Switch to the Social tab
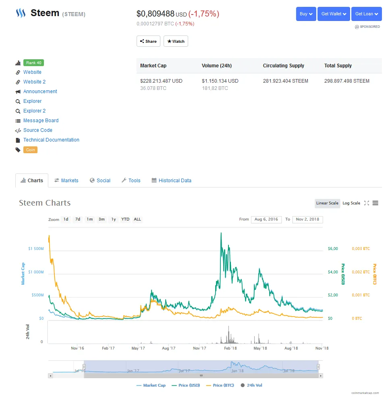 point(100,181)
